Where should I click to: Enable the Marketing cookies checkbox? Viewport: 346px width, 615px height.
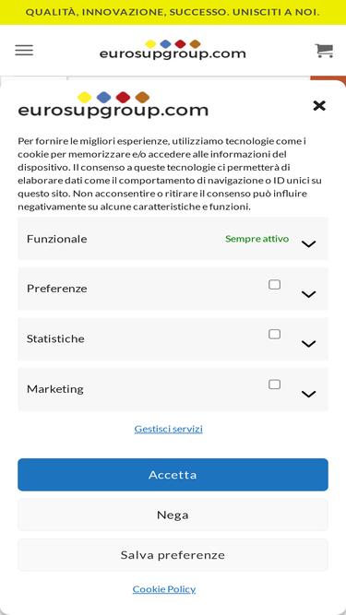[274, 384]
